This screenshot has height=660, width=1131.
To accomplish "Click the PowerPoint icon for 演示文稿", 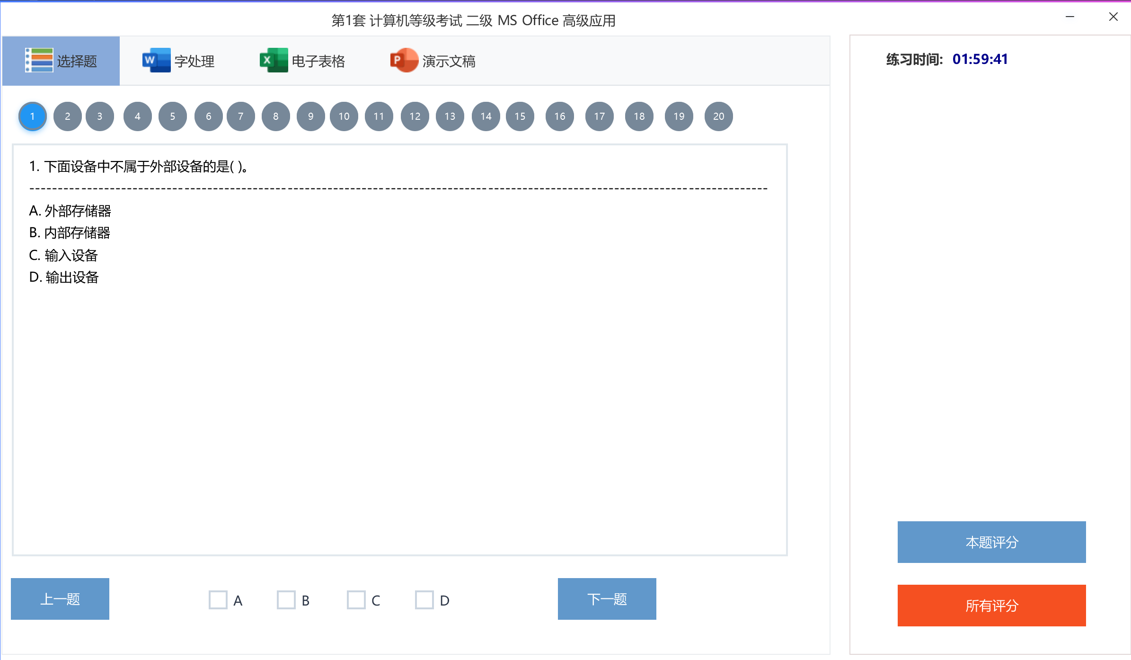I will pyautogui.click(x=404, y=61).
